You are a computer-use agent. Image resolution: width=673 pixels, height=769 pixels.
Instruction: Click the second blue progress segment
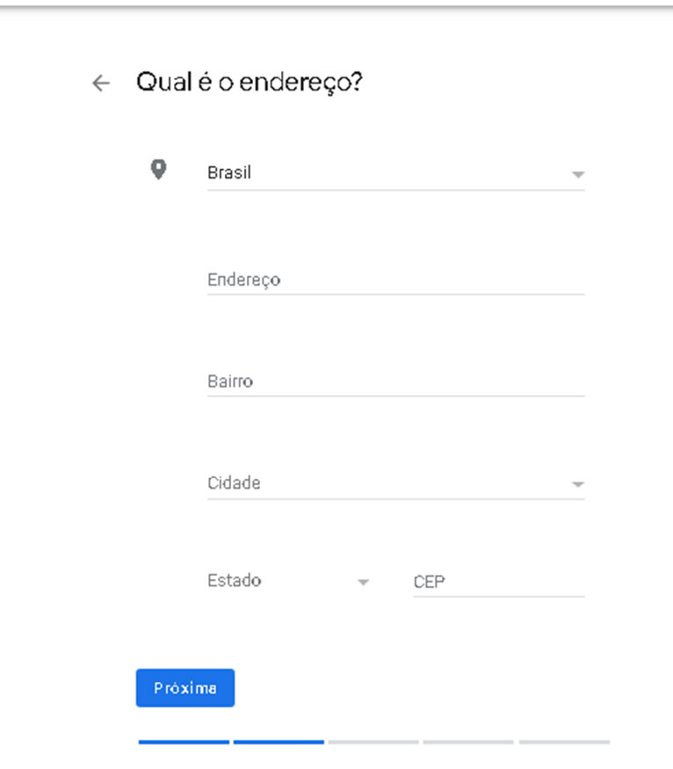tap(279, 742)
